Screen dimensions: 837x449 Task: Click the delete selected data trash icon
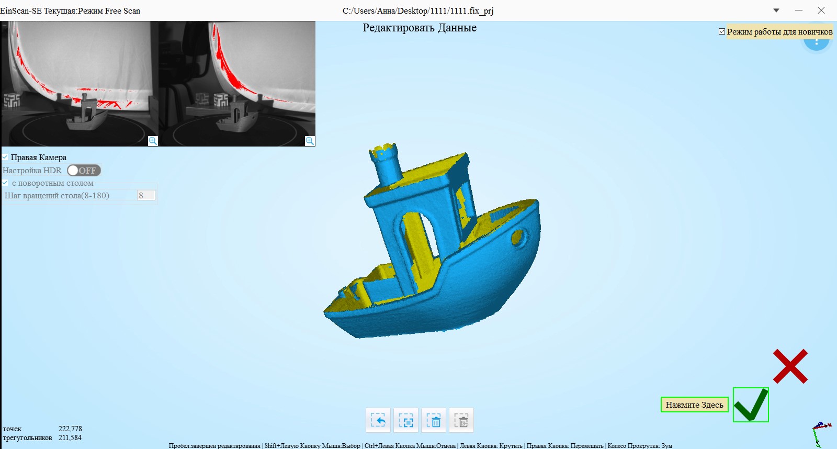click(433, 420)
